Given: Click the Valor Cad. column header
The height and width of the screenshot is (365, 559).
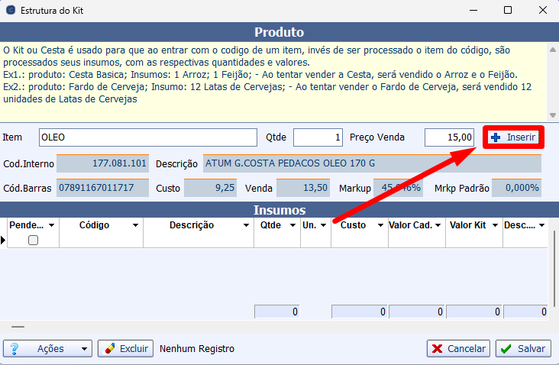Looking at the screenshot, I should (x=412, y=226).
